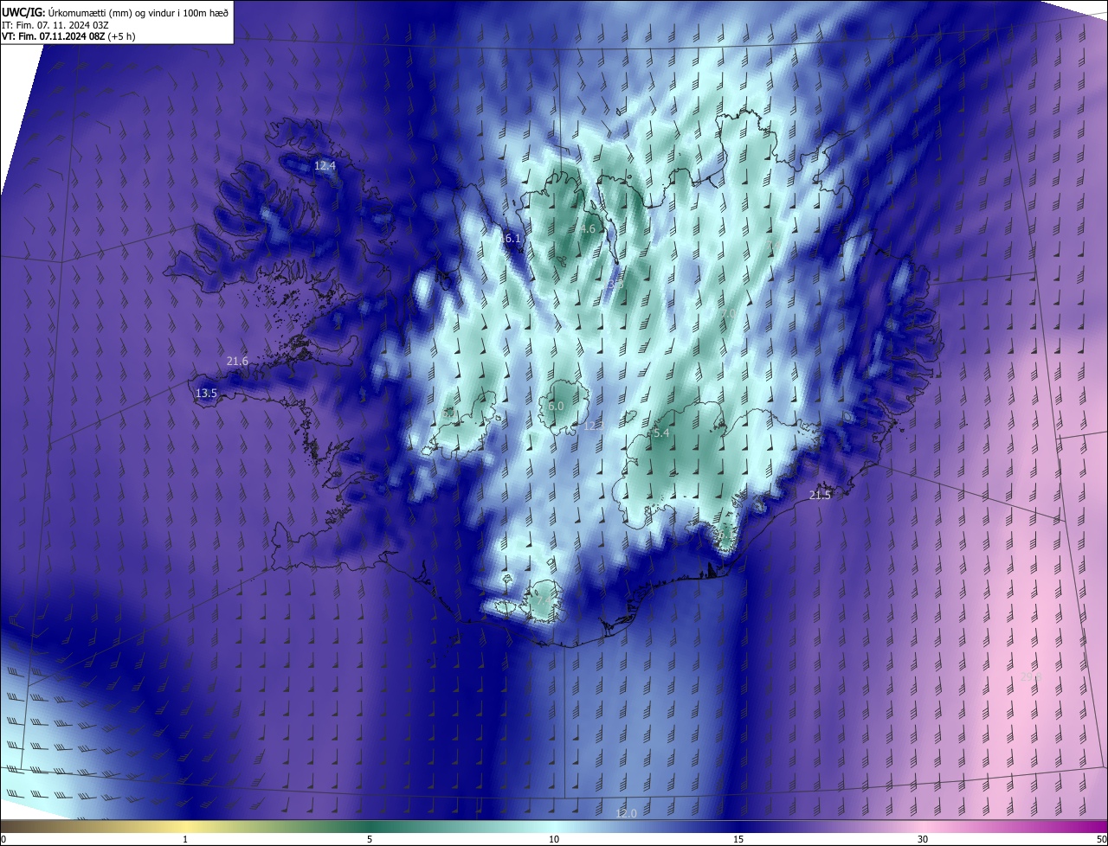This screenshot has height=846, width=1108.
Task: Click the color bar tick label 5
Action: (370, 839)
